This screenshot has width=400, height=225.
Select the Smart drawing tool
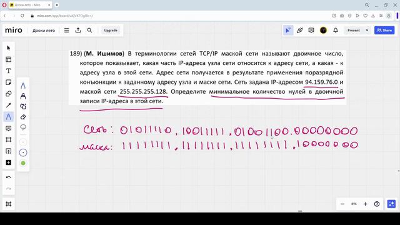[x=23, y=106]
